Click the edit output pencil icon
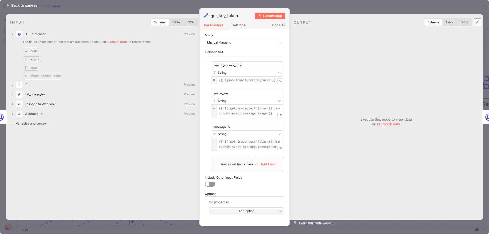 (x=477, y=22)
